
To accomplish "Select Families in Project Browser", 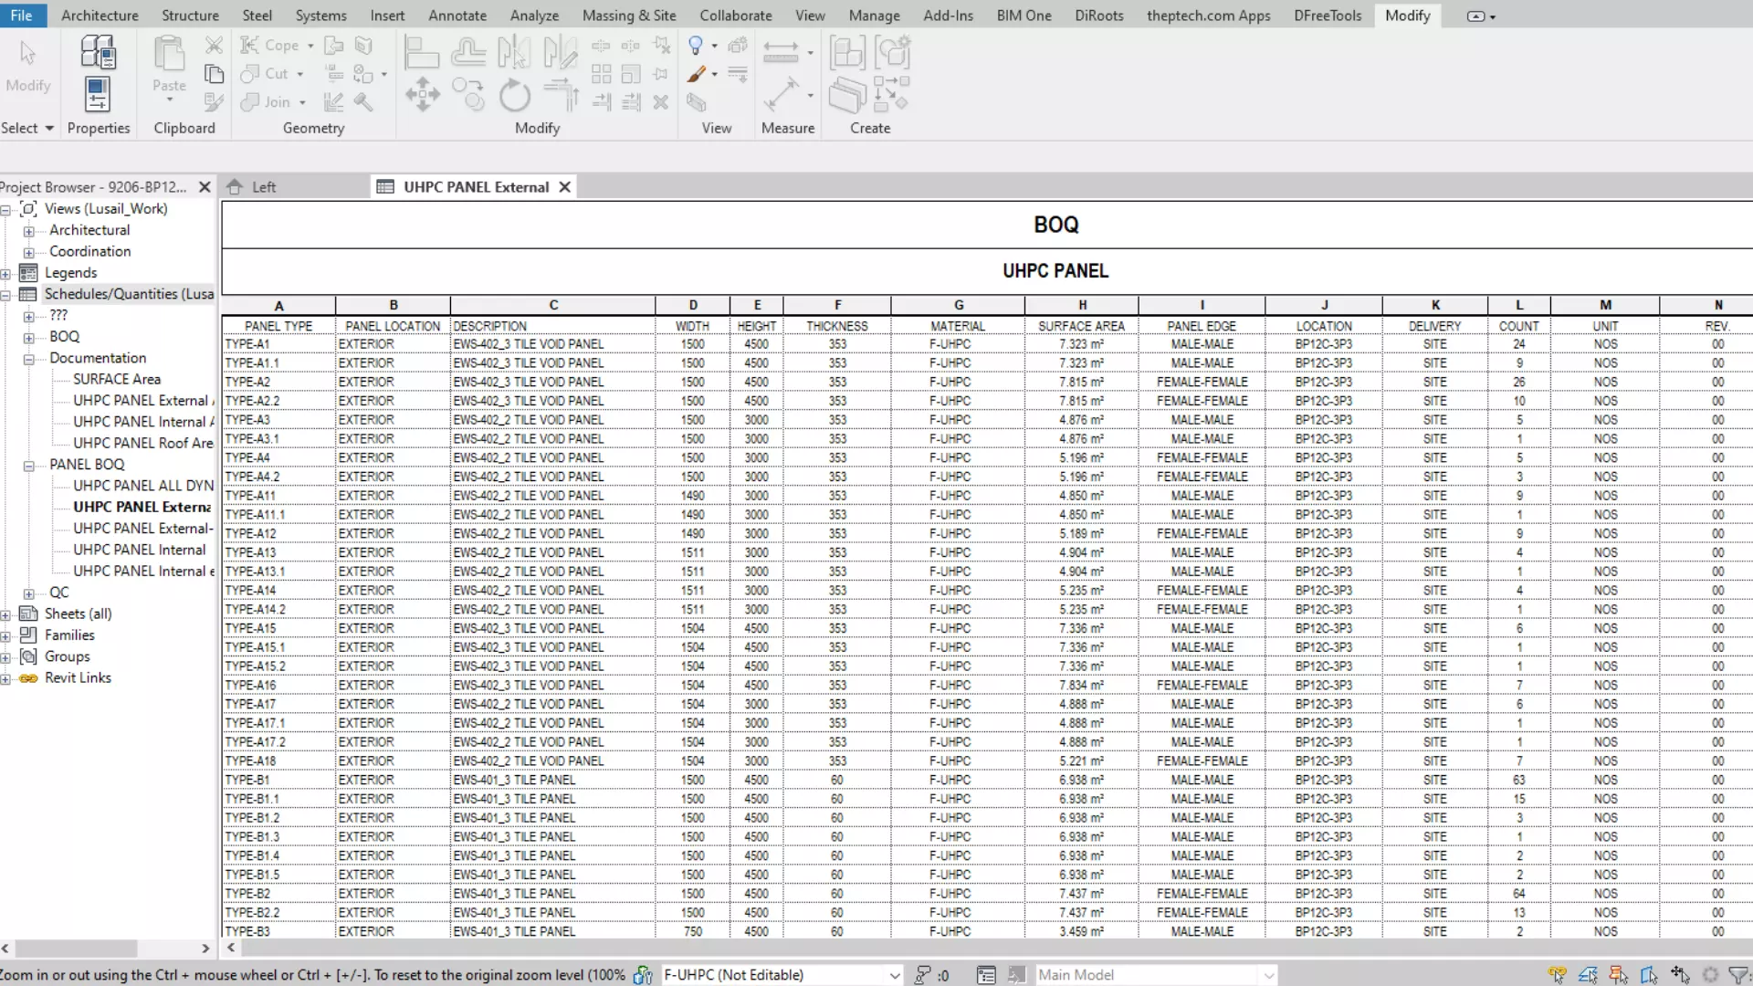I will tap(69, 635).
